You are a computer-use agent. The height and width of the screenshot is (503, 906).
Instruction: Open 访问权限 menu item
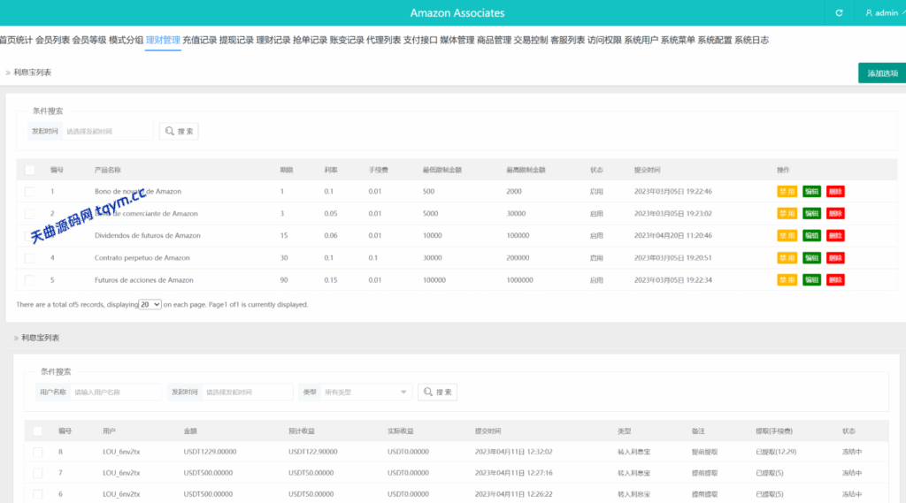tap(604, 40)
